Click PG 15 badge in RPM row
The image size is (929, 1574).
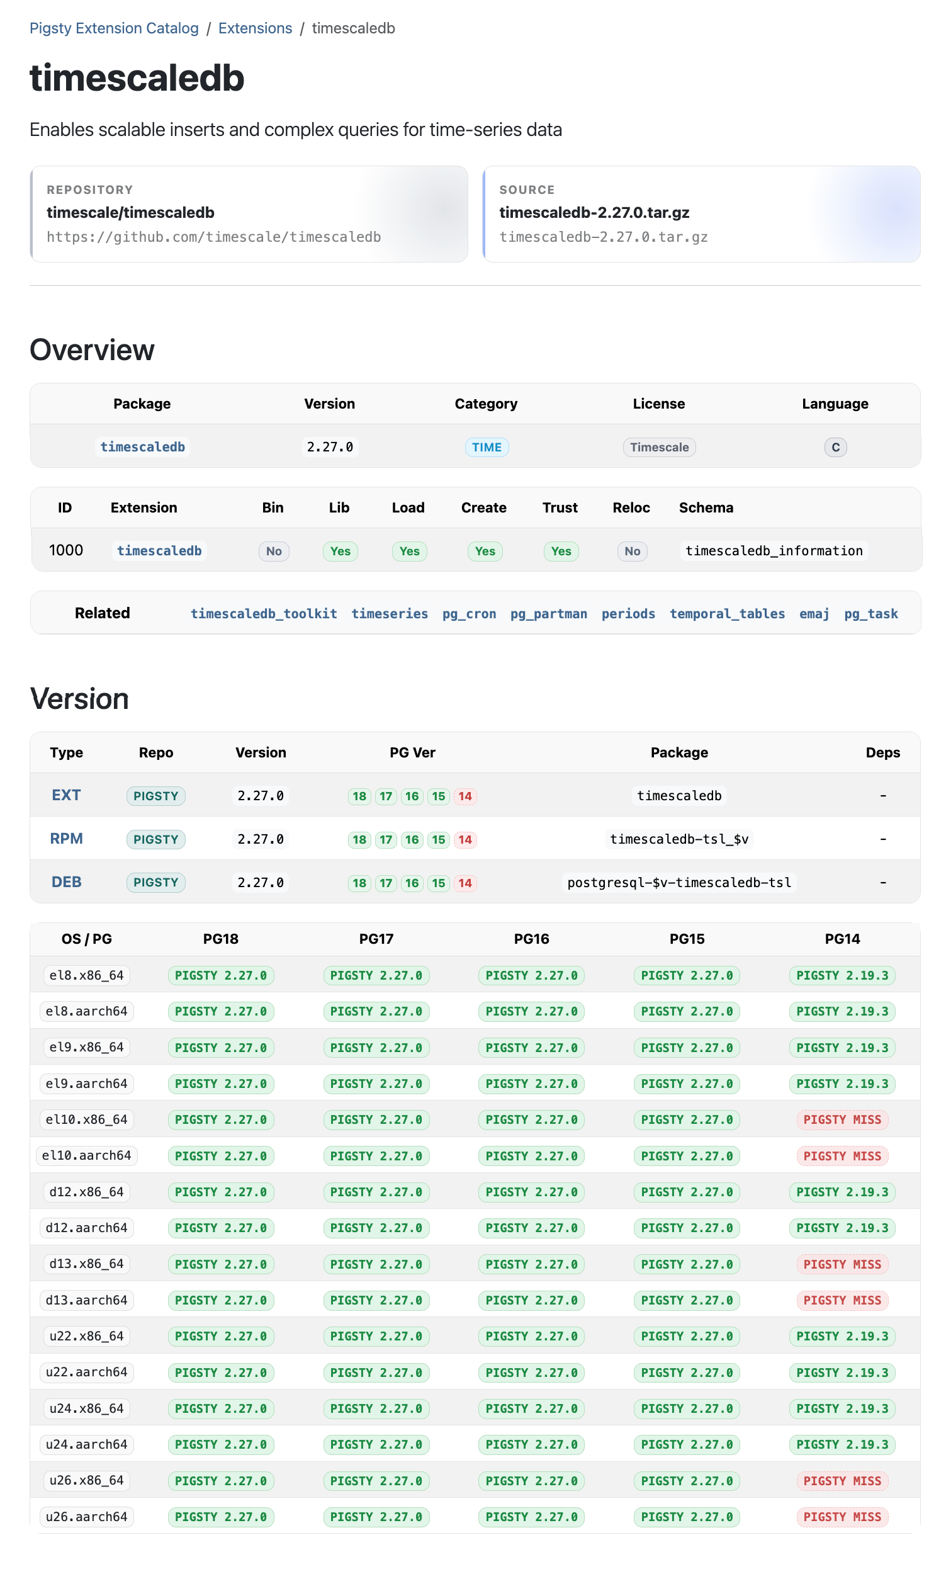[x=439, y=840]
